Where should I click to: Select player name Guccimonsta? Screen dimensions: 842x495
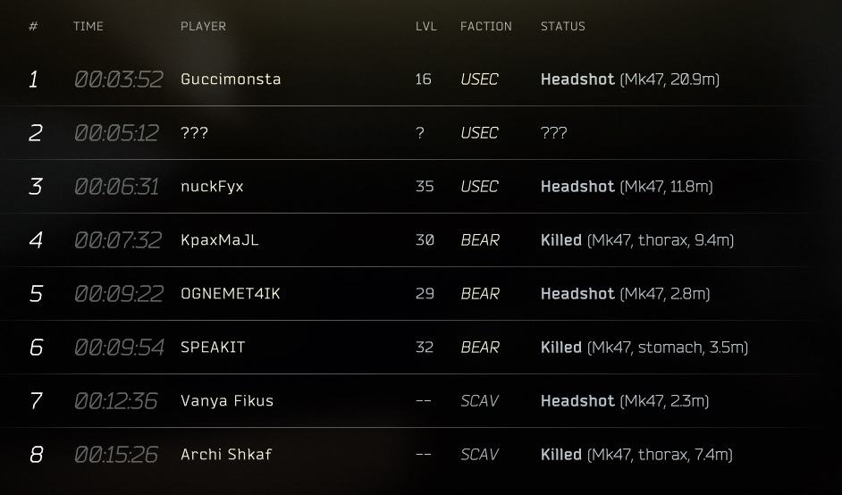click(231, 79)
